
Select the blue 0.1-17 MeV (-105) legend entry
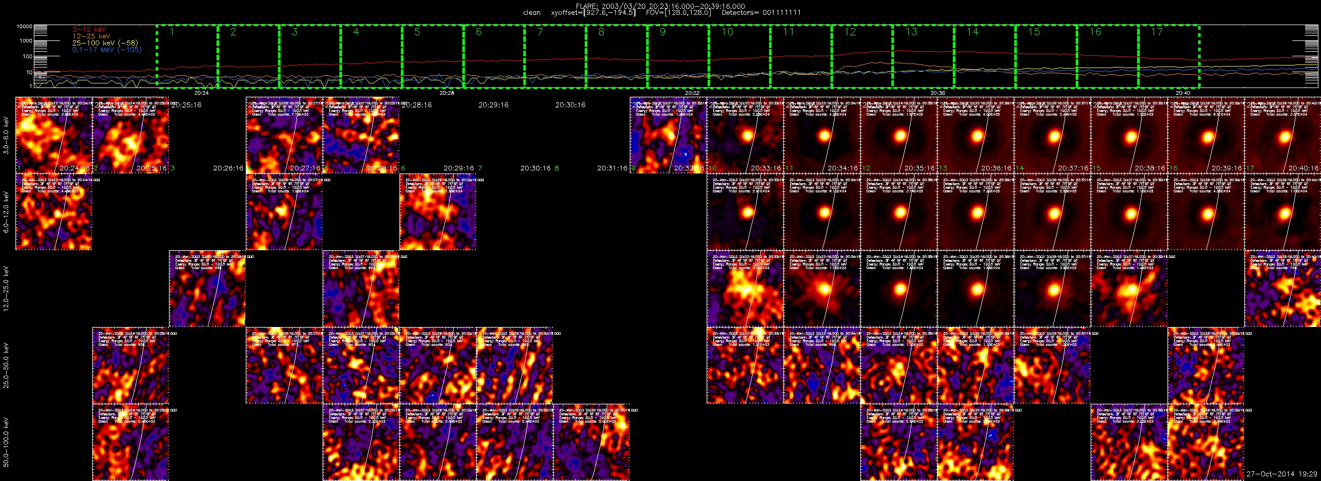[106, 50]
